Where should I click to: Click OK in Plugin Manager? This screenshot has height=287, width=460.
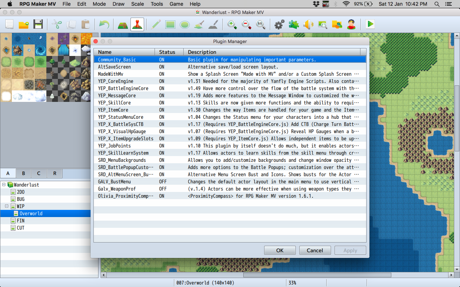point(280,250)
